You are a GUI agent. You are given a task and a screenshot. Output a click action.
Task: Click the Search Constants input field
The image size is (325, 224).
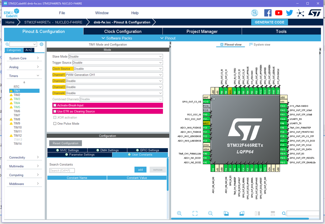coord(62,171)
